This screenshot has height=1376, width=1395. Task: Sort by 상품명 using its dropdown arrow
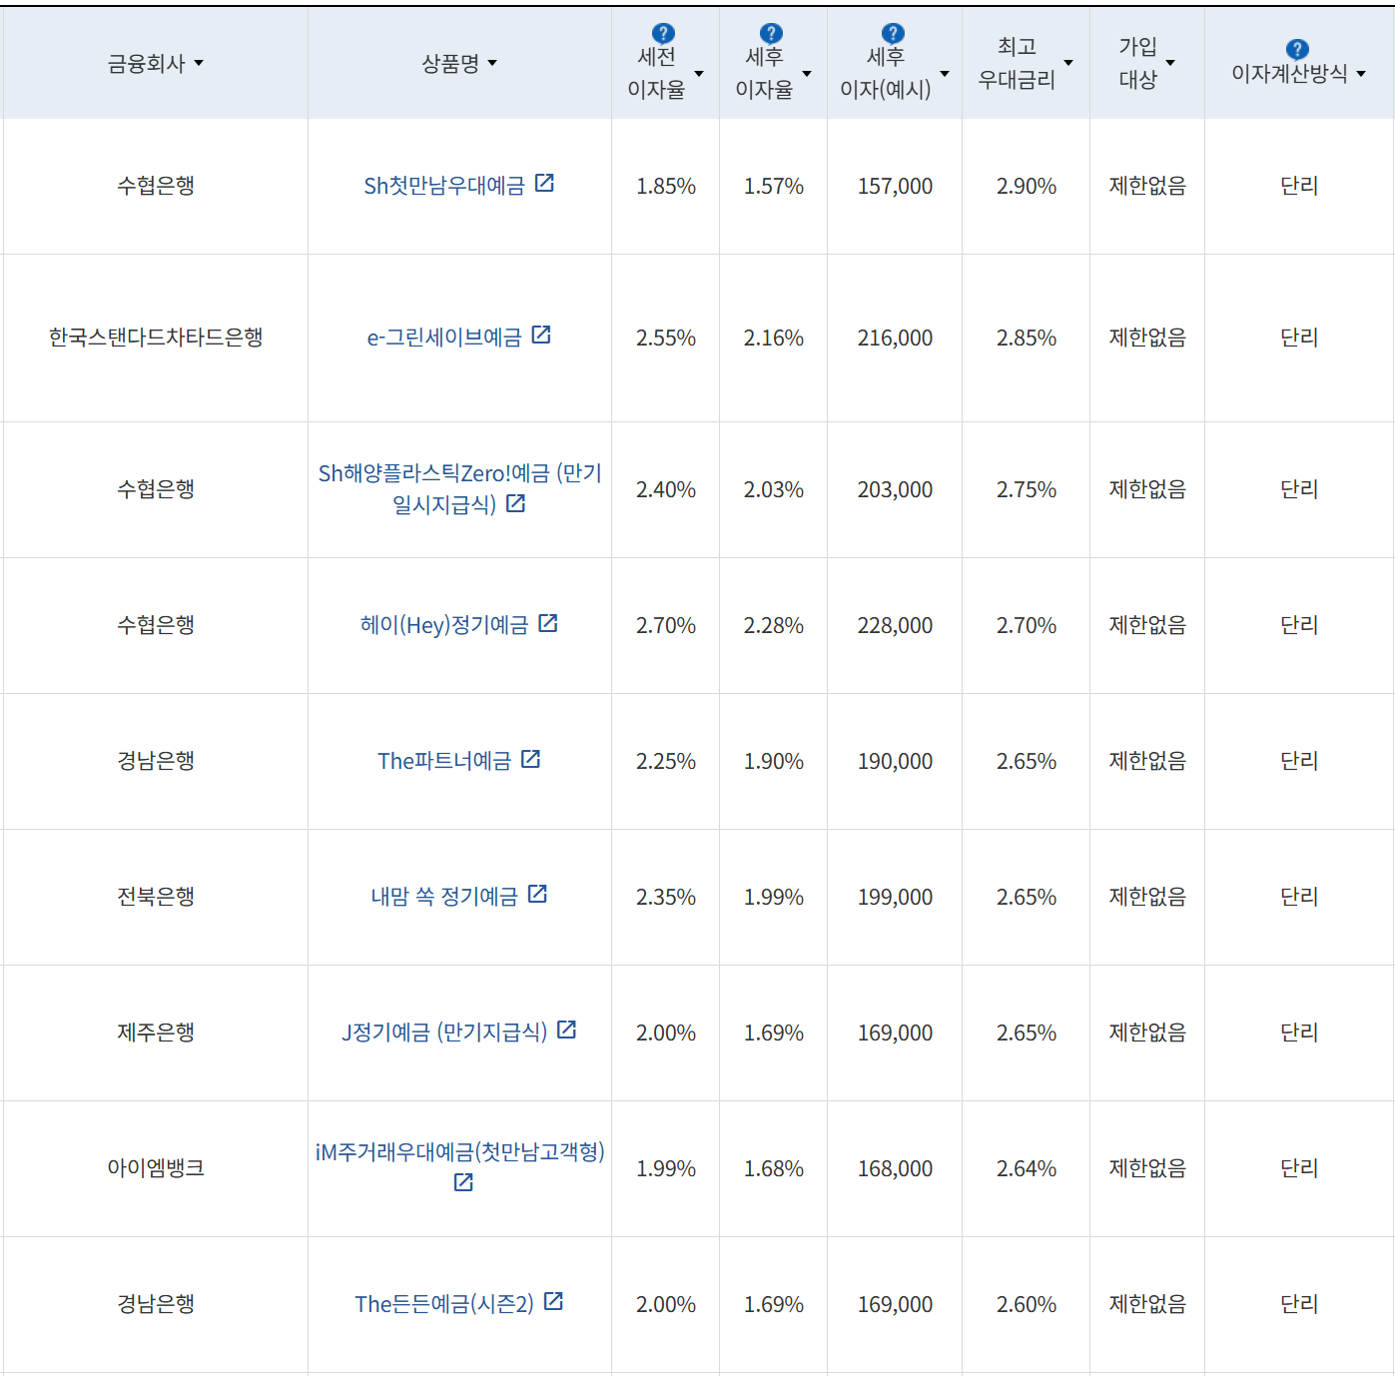(492, 63)
